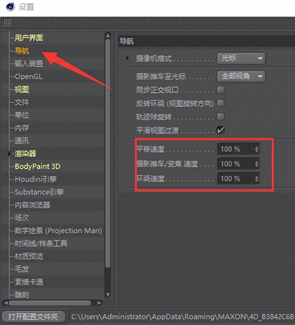Click horizontal scrollbar right arrow
This screenshot has height=325, width=295.
pos(99,303)
